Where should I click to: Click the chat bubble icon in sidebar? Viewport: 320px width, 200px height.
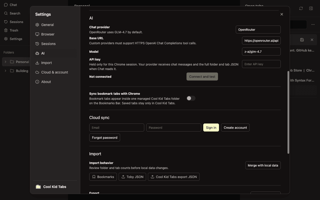6,5
